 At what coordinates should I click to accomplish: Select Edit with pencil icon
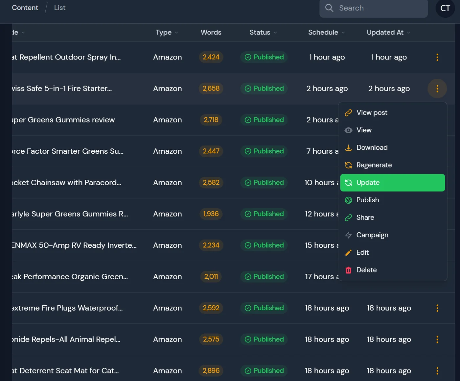click(393, 252)
